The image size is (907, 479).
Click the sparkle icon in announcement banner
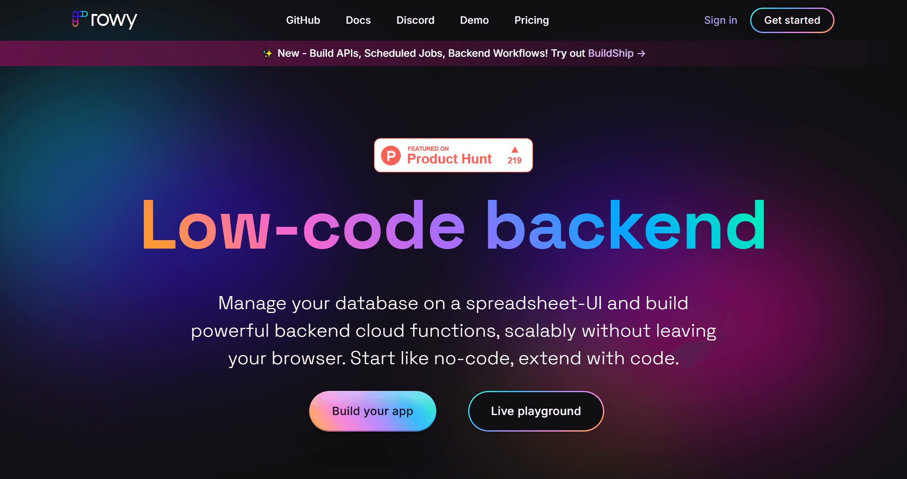268,53
